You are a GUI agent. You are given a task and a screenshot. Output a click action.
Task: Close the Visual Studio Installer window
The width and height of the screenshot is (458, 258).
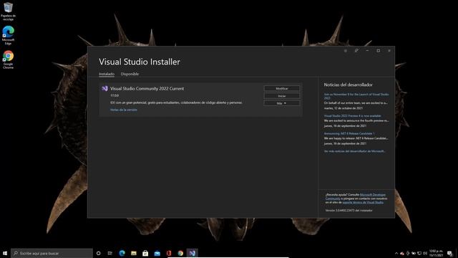389,51
